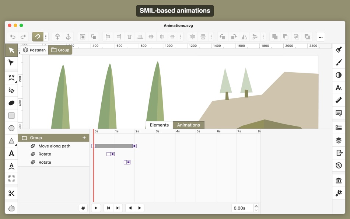
Task: Open the Fill & Stroke panel
Action: pyautogui.click(x=338, y=50)
